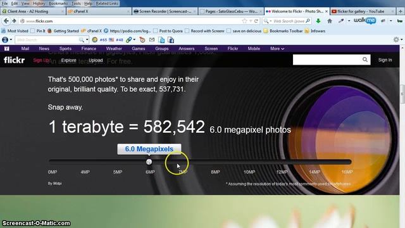This screenshot has width=405, height=228.
Task: Click the green chain link icon
Action: [128, 40]
